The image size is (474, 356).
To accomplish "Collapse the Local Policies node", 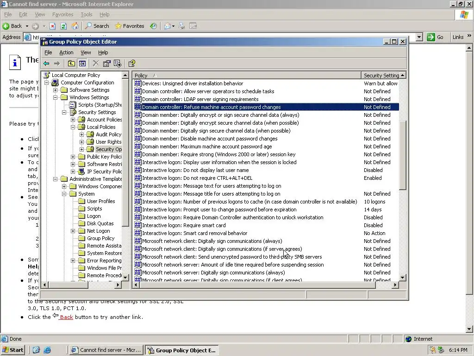I will pos(73,127).
